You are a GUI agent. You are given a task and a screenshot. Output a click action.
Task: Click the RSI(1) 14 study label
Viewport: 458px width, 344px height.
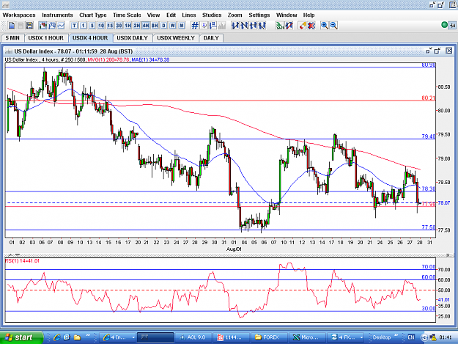(22, 260)
